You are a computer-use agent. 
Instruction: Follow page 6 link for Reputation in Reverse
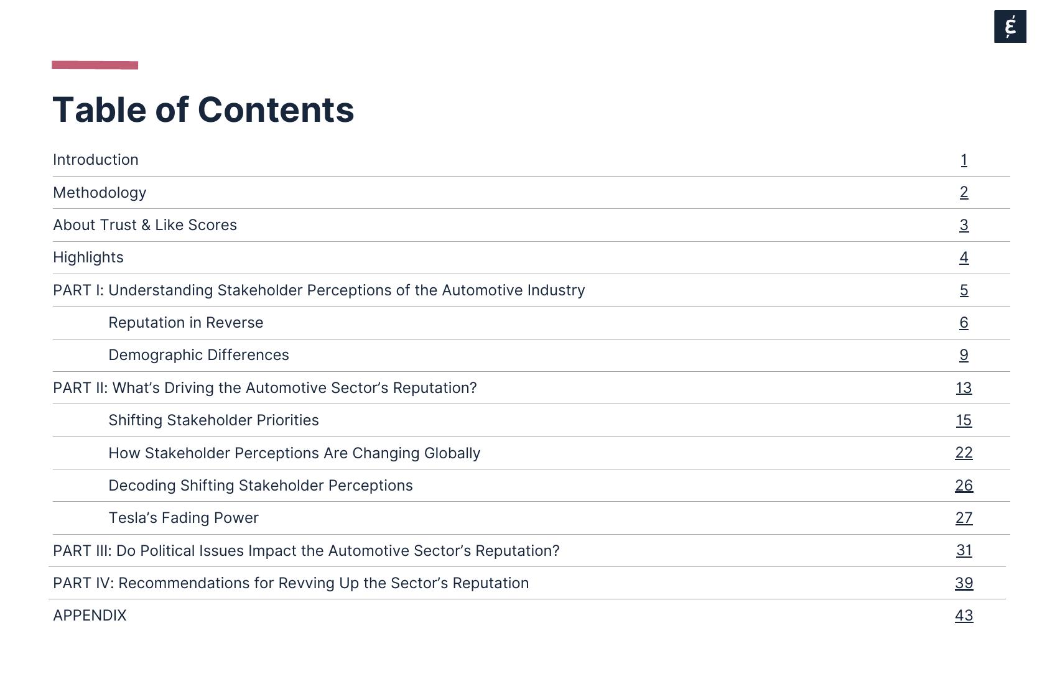[964, 323]
